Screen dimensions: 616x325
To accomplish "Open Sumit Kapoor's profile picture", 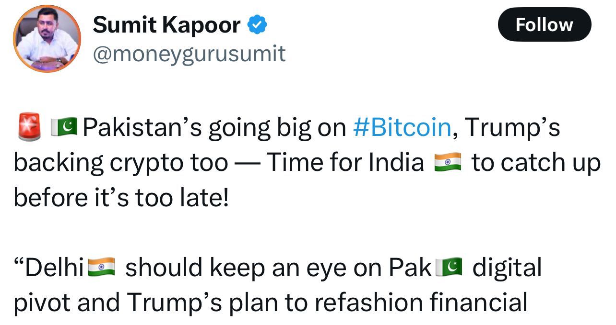I will tap(47, 39).
